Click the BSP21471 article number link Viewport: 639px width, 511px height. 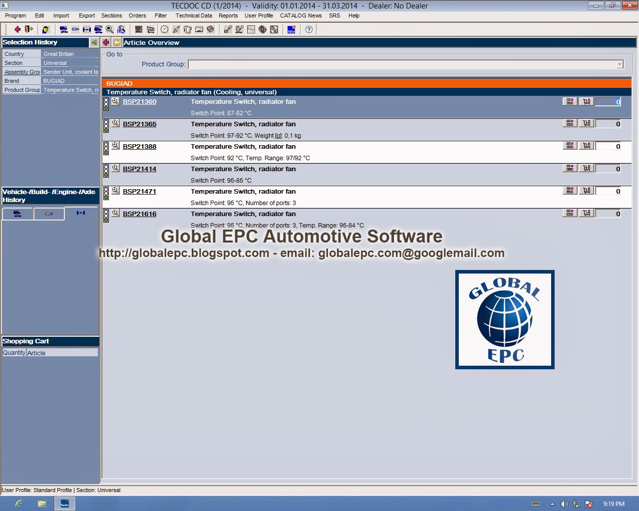coord(139,191)
